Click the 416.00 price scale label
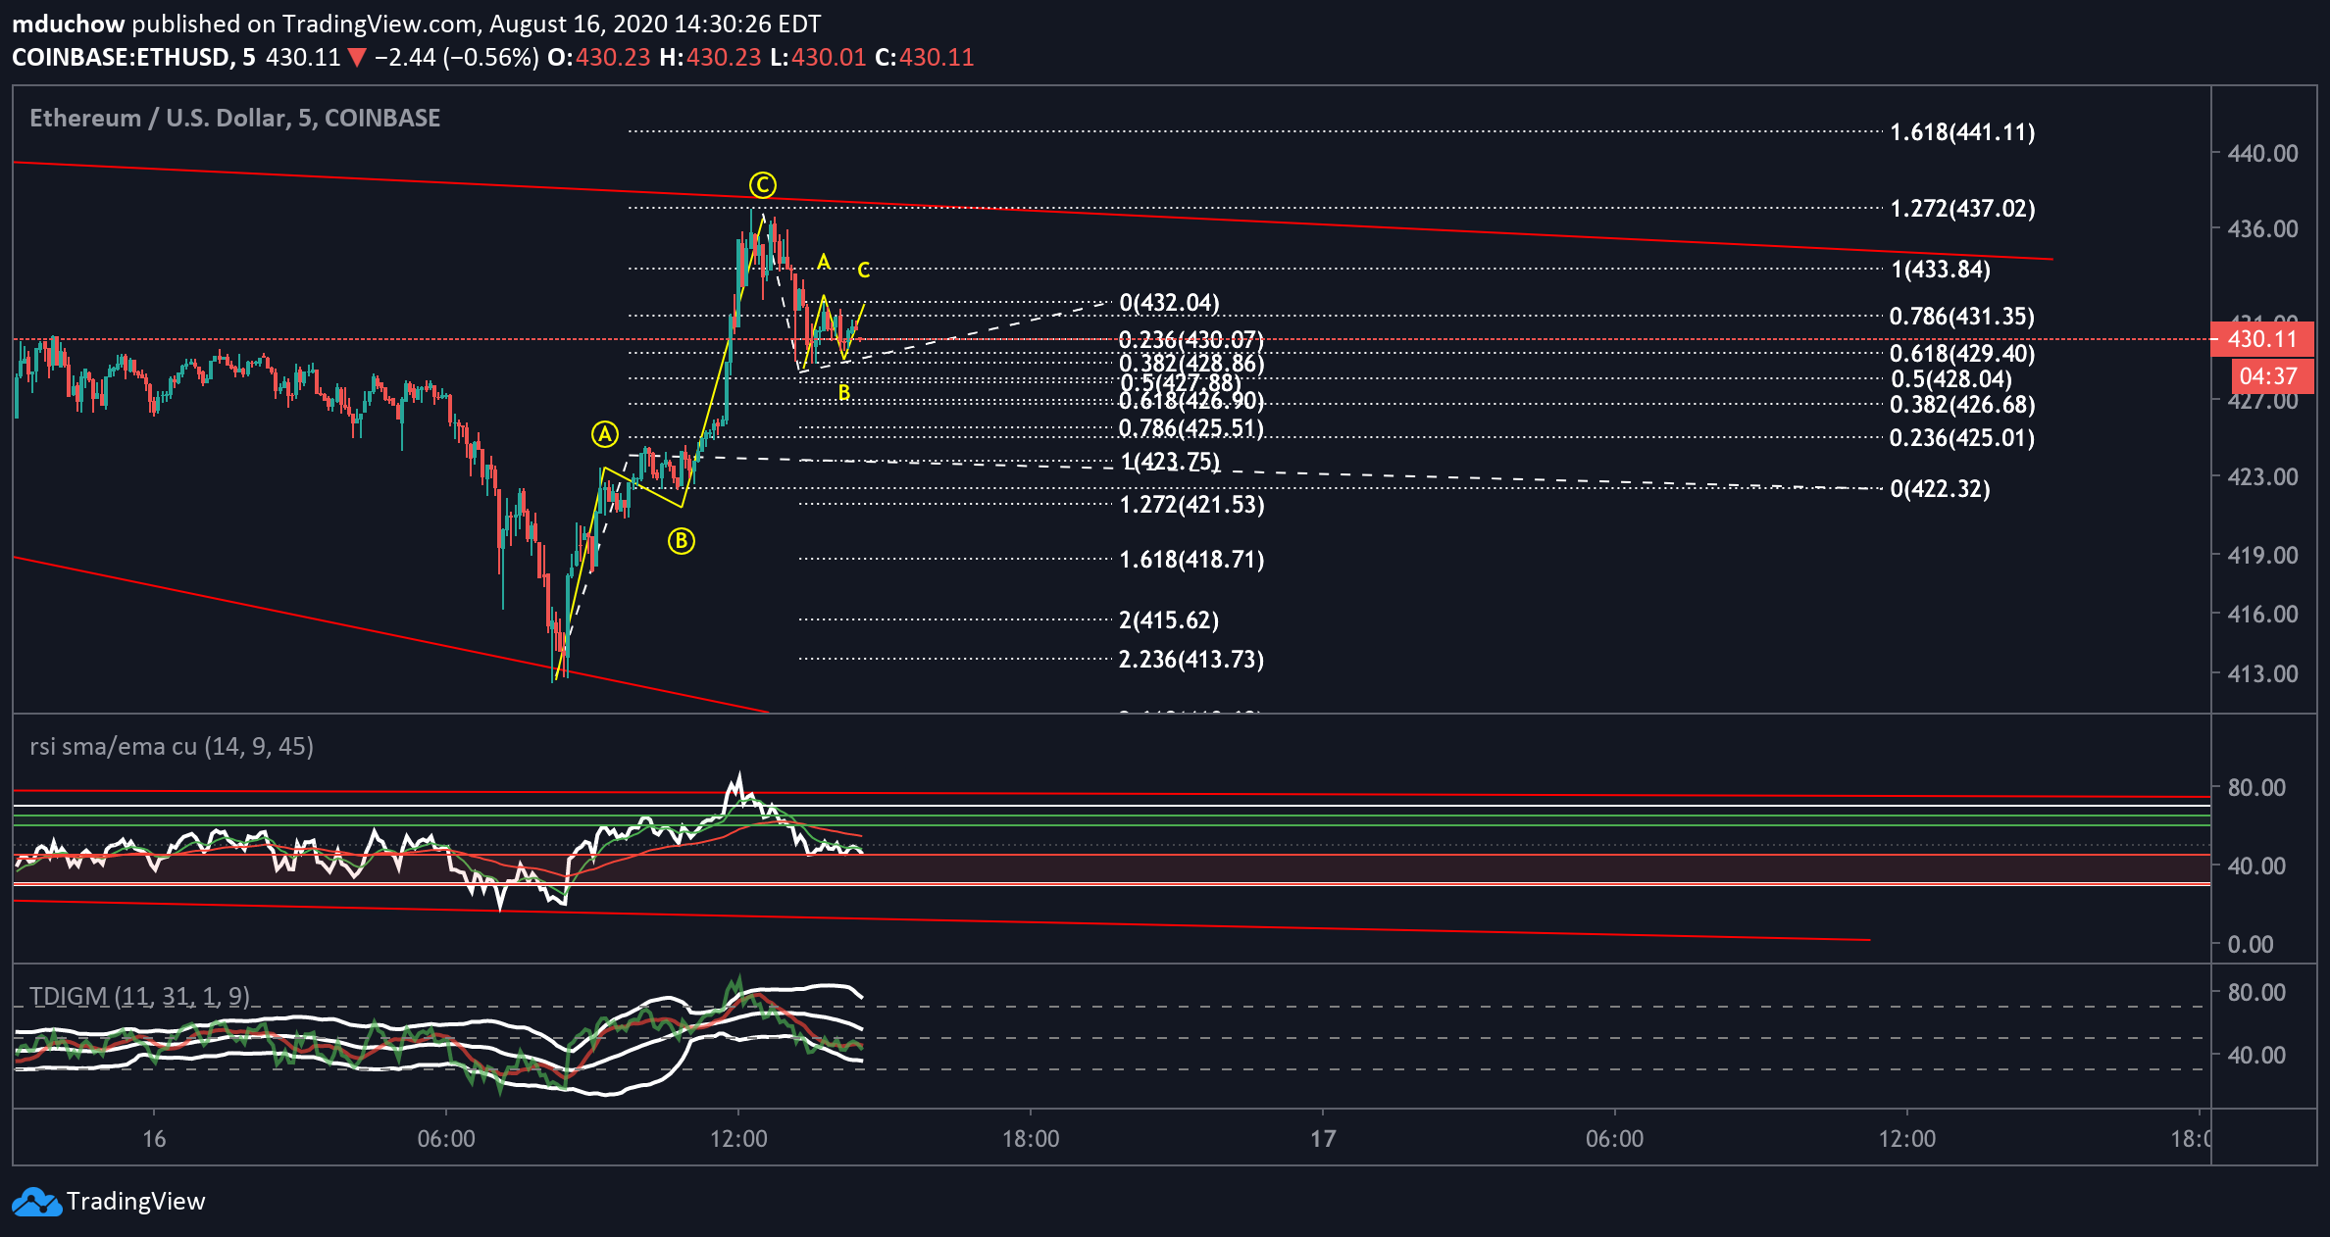 click(2263, 615)
